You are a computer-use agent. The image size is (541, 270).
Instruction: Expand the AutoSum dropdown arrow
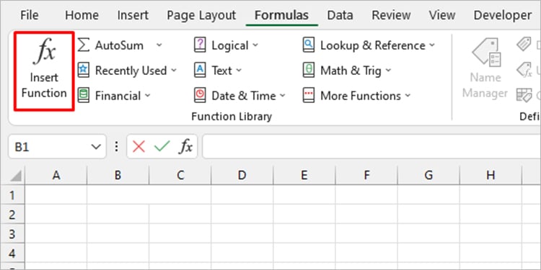click(159, 45)
